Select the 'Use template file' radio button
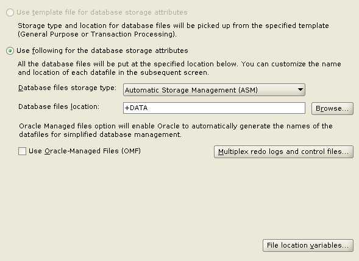Screen dimensions: 359x261 point(10,12)
